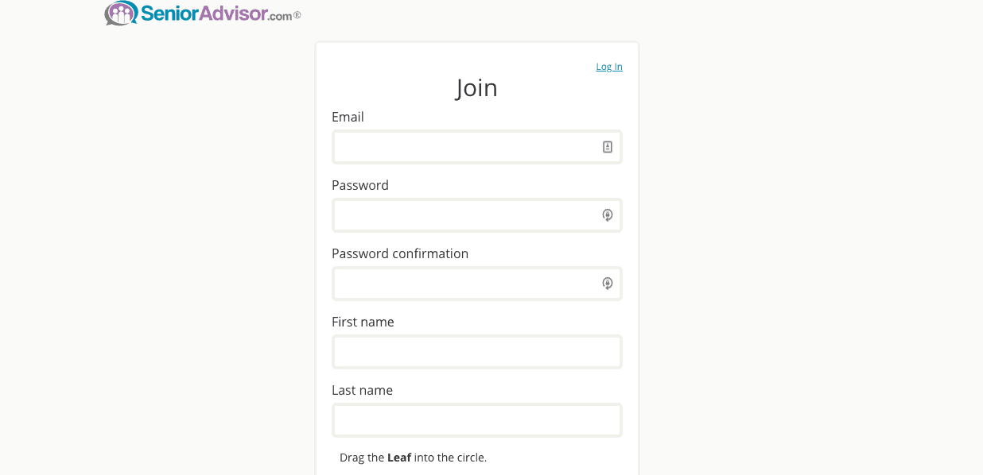The height and width of the screenshot is (475, 983).
Task: Open the Log In link
Action: (609, 67)
